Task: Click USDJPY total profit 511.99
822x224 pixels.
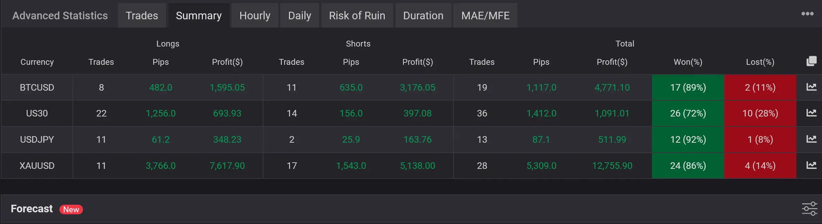Action: point(612,139)
